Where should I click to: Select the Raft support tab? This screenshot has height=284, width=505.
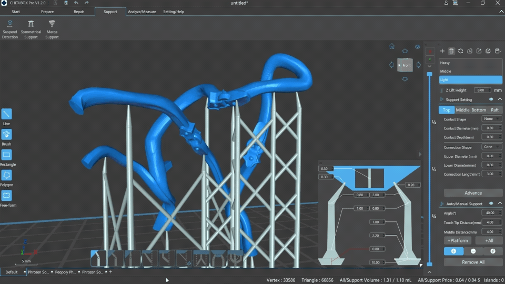coord(494,110)
